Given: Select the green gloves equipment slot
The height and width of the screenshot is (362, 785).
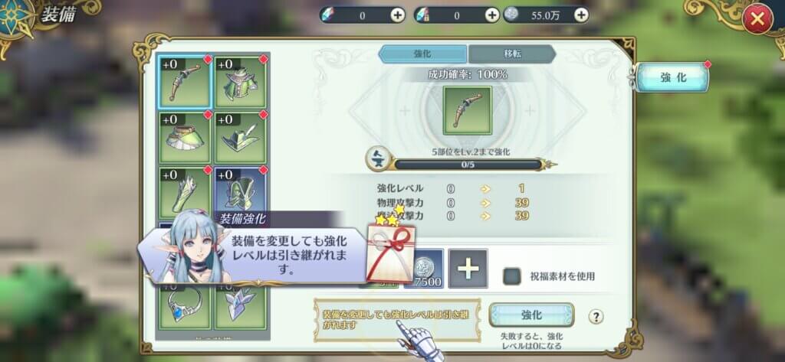Looking at the screenshot, I should pyautogui.click(x=185, y=193).
